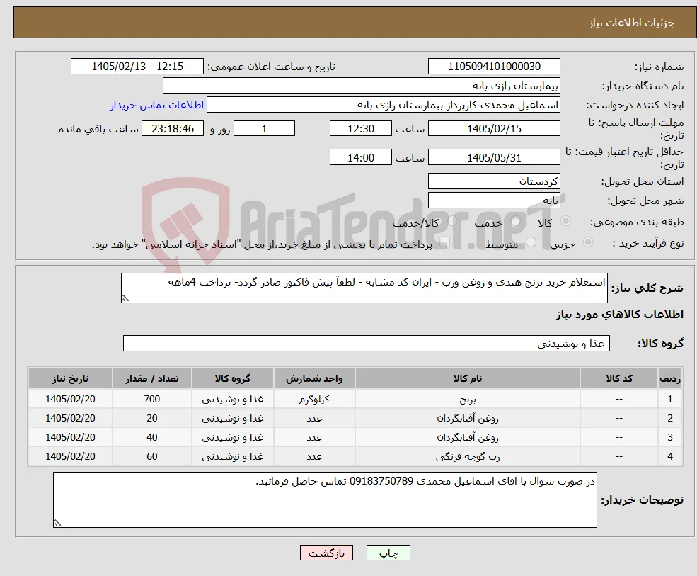The width and height of the screenshot is (697, 576).
Task: Click goods group field غذا و نوشیدنی
Action: point(367,344)
